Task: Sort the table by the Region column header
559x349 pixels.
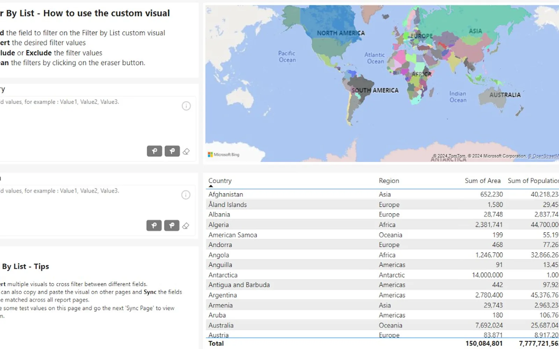Action: tap(389, 181)
